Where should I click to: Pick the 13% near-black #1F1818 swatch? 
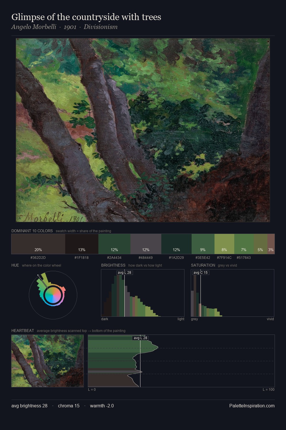pyautogui.click(x=82, y=244)
